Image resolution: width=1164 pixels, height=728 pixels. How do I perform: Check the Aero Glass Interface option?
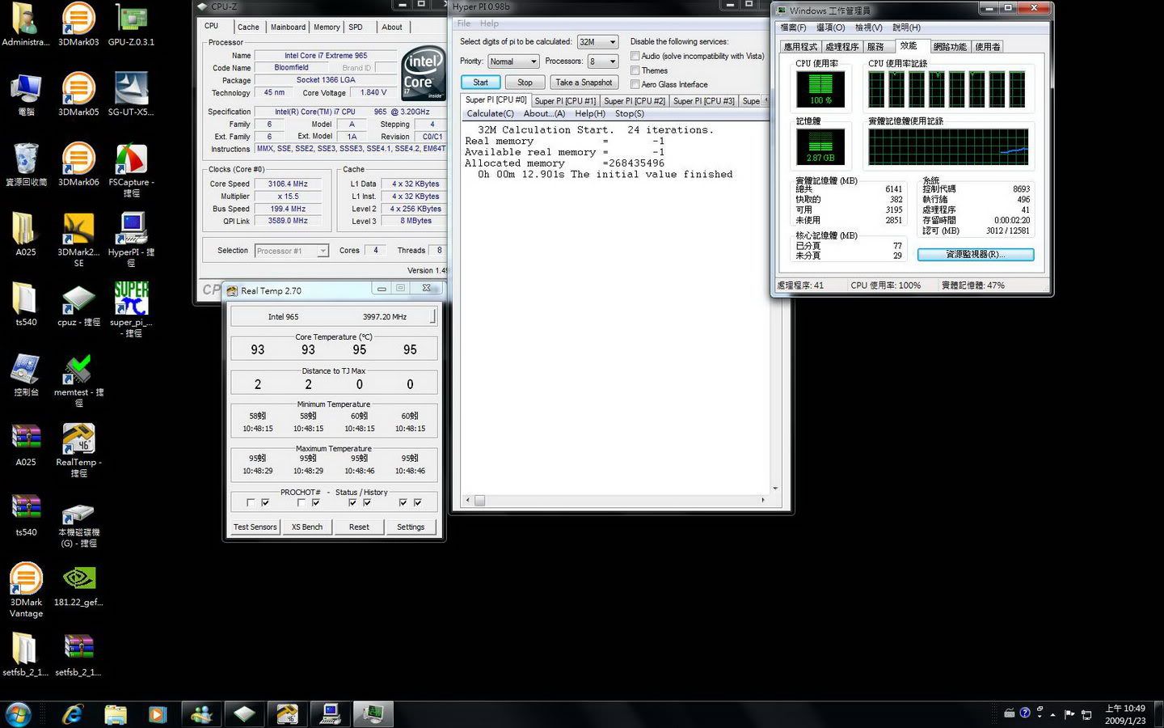(635, 84)
